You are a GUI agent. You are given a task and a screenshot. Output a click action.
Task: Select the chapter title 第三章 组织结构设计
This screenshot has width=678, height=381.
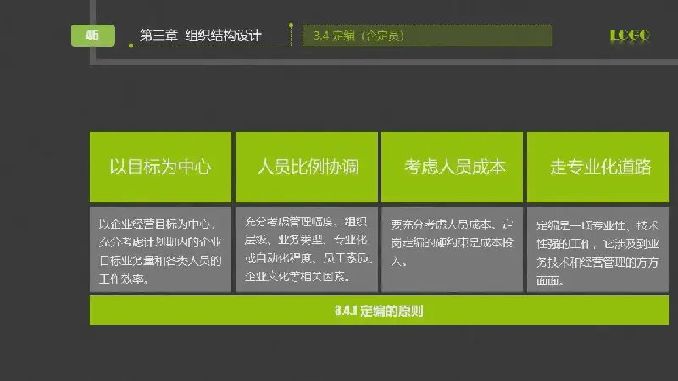tap(200, 36)
